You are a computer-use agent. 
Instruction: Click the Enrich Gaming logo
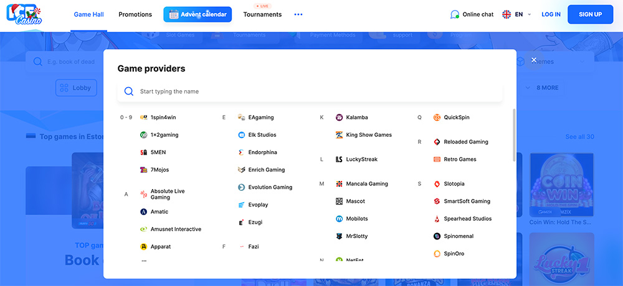(241, 170)
